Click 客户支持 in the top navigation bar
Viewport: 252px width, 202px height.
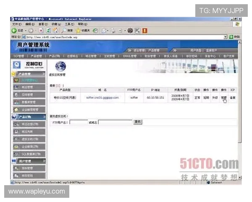pyautogui.click(x=229, y=56)
